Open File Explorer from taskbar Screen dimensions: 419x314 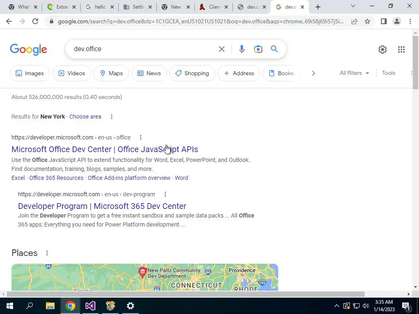[50, 306]
